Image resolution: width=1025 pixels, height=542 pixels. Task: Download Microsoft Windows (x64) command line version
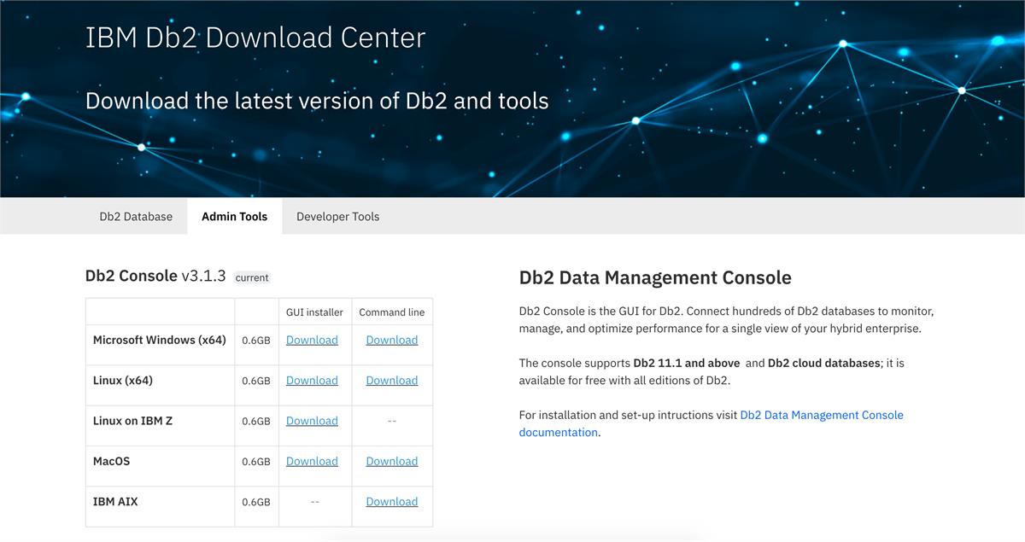coord(392,340)
